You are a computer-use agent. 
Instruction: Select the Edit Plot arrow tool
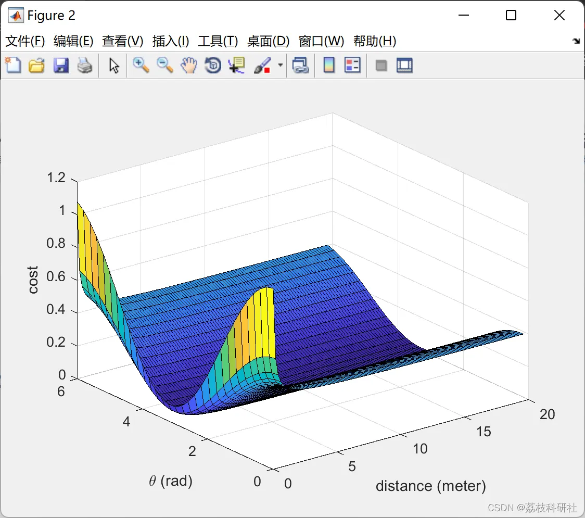point(114,66)
